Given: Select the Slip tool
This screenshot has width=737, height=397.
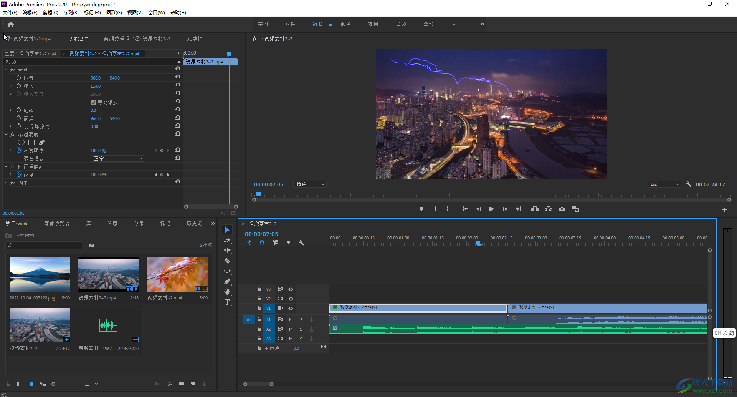Looking at the screenshot, I should (227, 271).
